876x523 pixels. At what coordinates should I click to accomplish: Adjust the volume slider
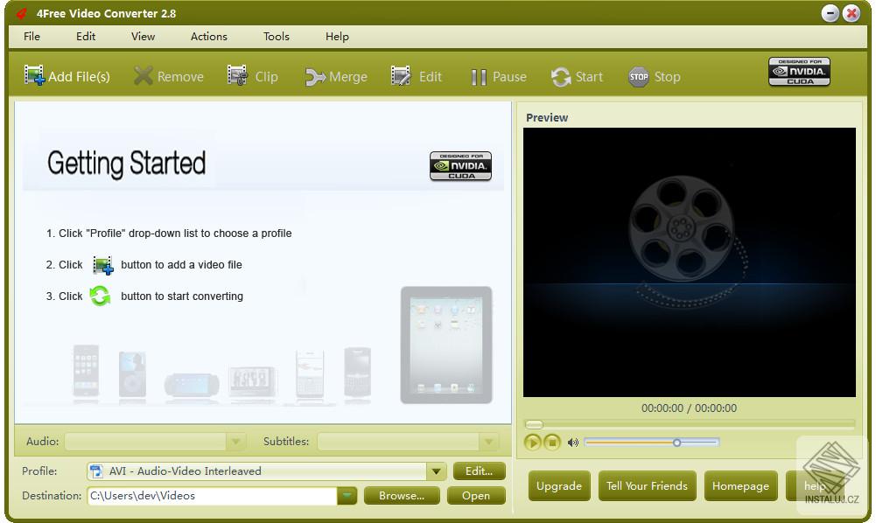676,443
